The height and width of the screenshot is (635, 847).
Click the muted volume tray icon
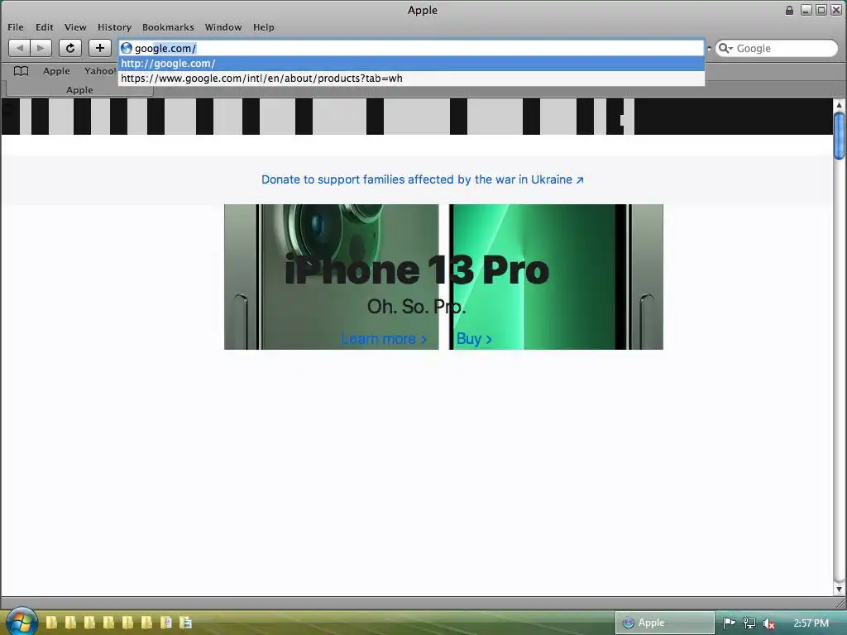[768, 623]
